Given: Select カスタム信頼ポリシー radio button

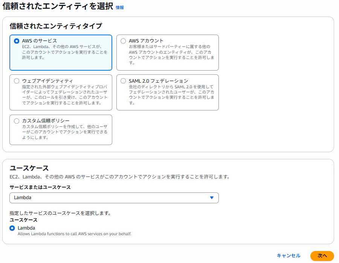Looking at the screenshot, I should click(17, 121).
